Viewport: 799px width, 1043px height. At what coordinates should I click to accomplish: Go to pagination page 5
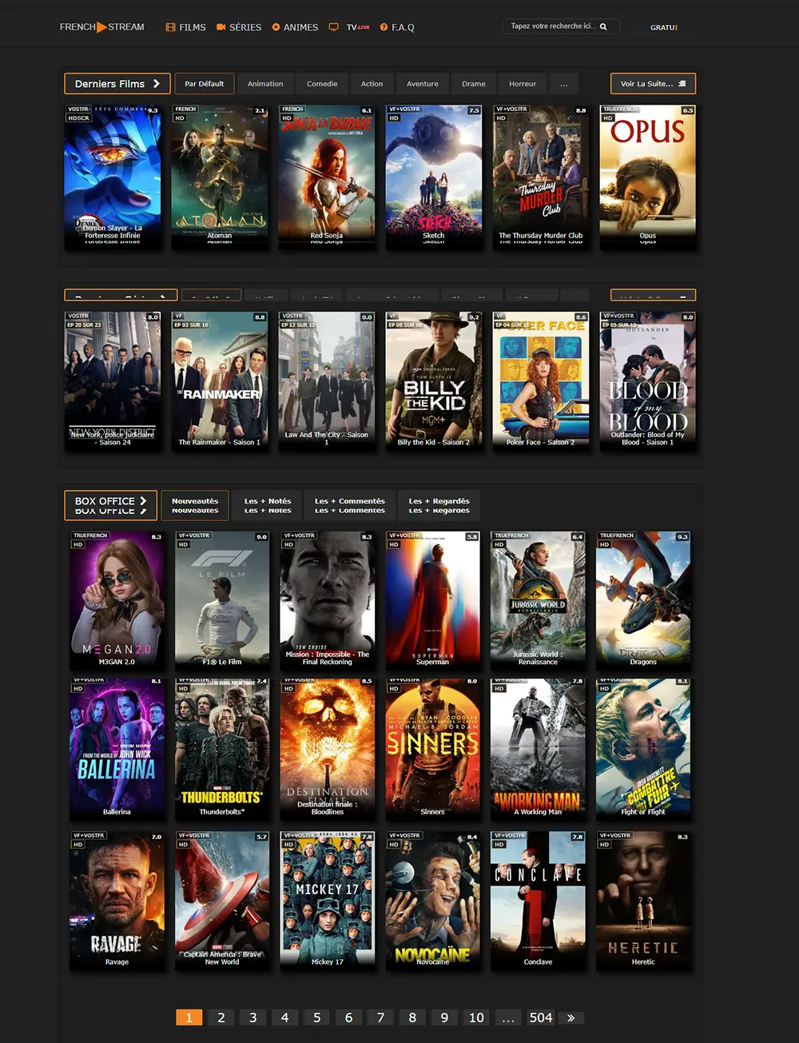click(x=317, y=1017)
